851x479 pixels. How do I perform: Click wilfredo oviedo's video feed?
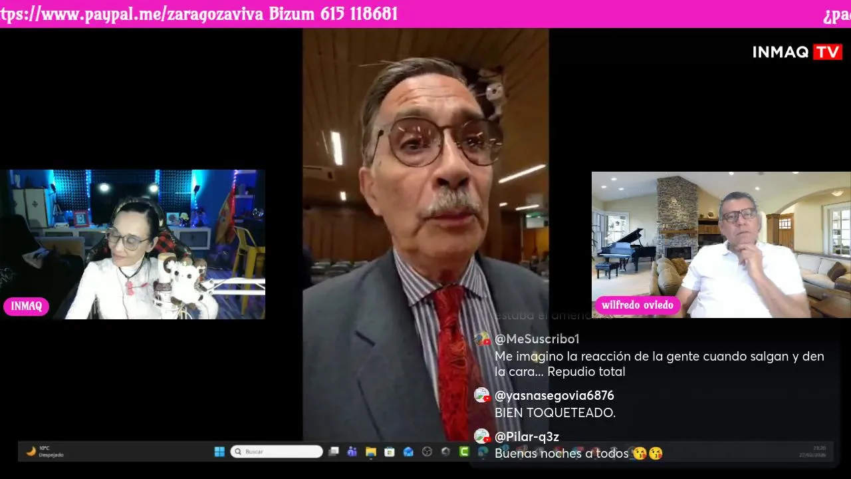pyautogui.click(x=721, y=244)
